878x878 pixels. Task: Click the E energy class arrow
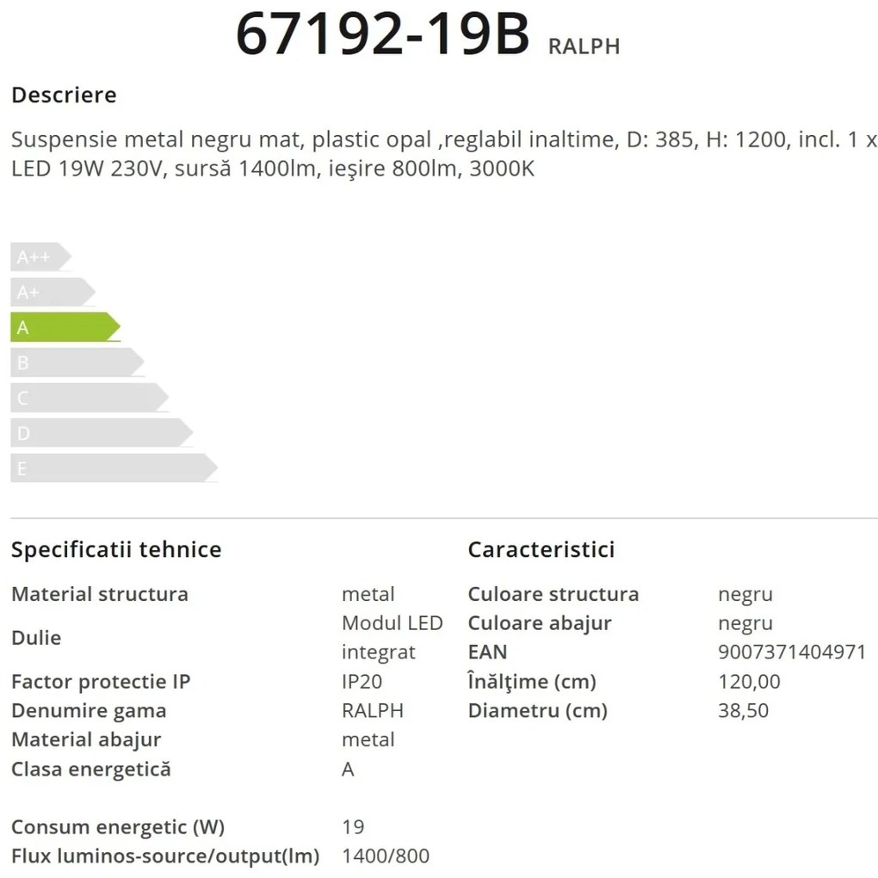(x=114, y=468)
